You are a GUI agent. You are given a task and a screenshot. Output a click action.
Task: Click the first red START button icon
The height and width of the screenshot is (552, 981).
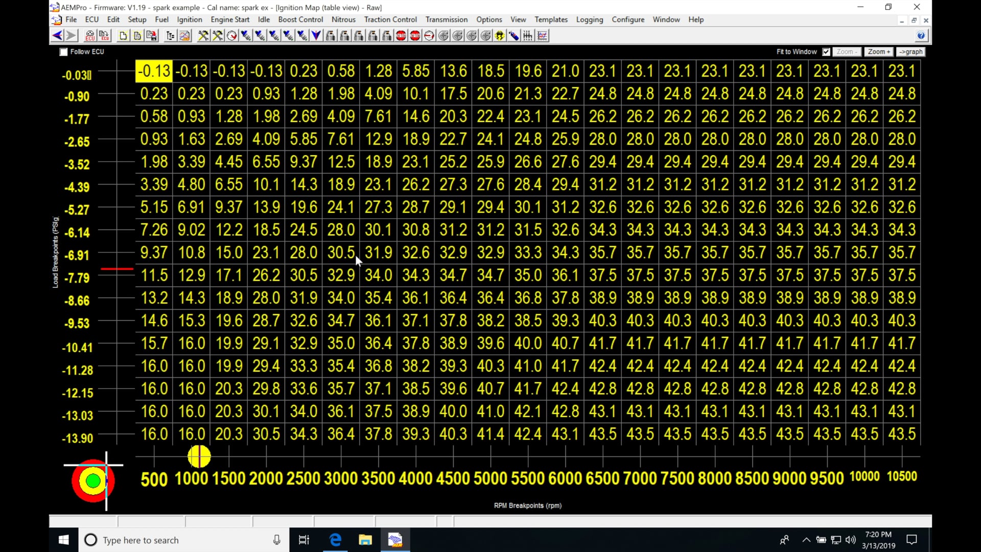(402, 35)
